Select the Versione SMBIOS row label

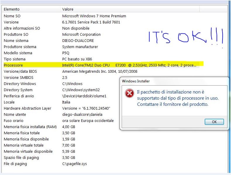click(x=18, y=77)
